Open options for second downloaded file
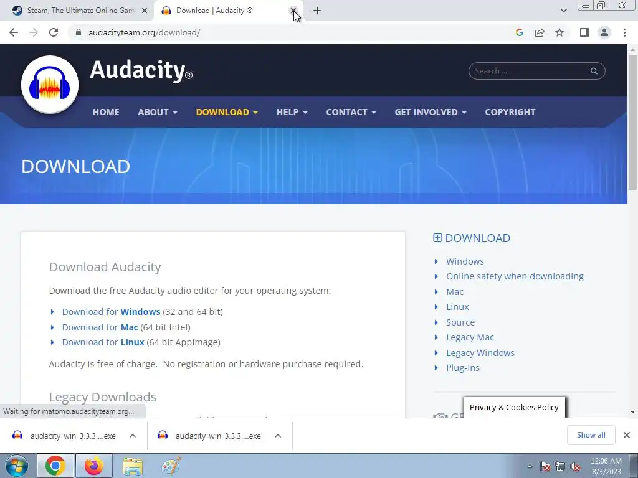Screen dimensions: 638x478 [x=278, y=436]
